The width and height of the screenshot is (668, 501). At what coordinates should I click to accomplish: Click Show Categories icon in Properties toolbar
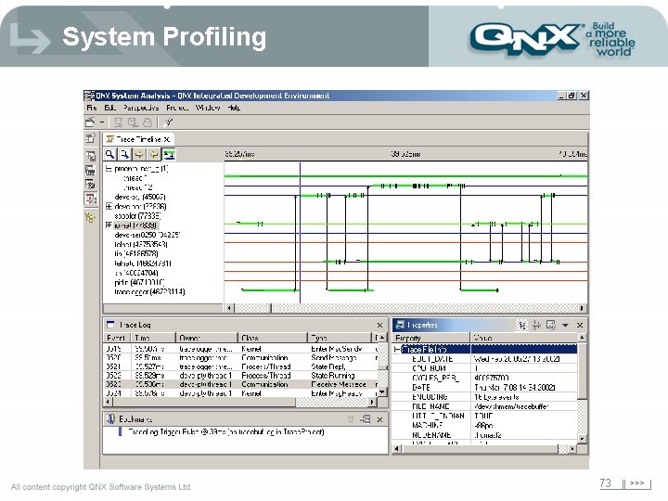click(x=522, y=325)
